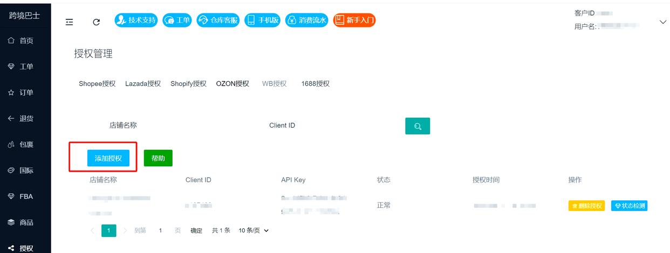Image resolution: width=670 pixels, height=253 pixels.
Task: Open the 工单 ticket shortcut button
Action: tap(177, 20)
